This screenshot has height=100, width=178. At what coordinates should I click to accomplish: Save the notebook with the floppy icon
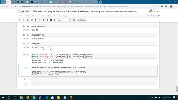tap(19, 20)
